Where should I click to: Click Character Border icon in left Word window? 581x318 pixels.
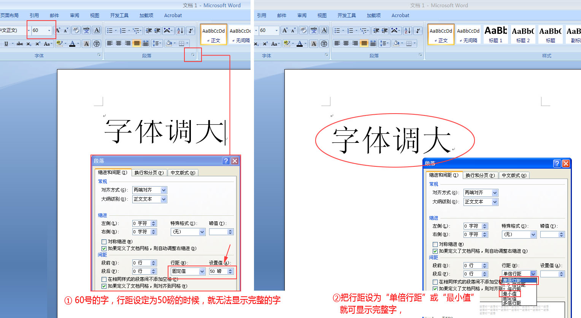(97, 30)
